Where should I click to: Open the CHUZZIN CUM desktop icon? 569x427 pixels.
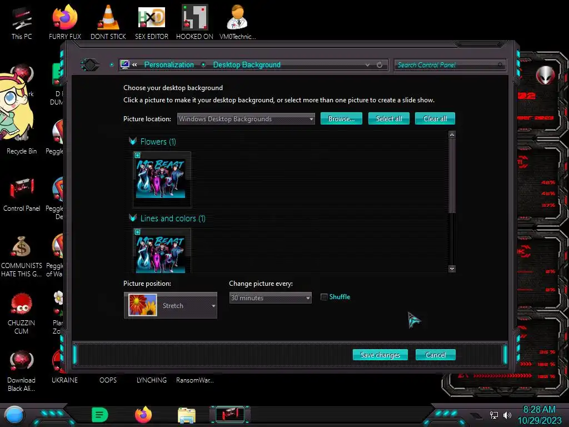pos(22,314)
